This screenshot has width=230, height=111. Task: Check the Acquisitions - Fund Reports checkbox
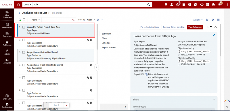click(24, 65)
